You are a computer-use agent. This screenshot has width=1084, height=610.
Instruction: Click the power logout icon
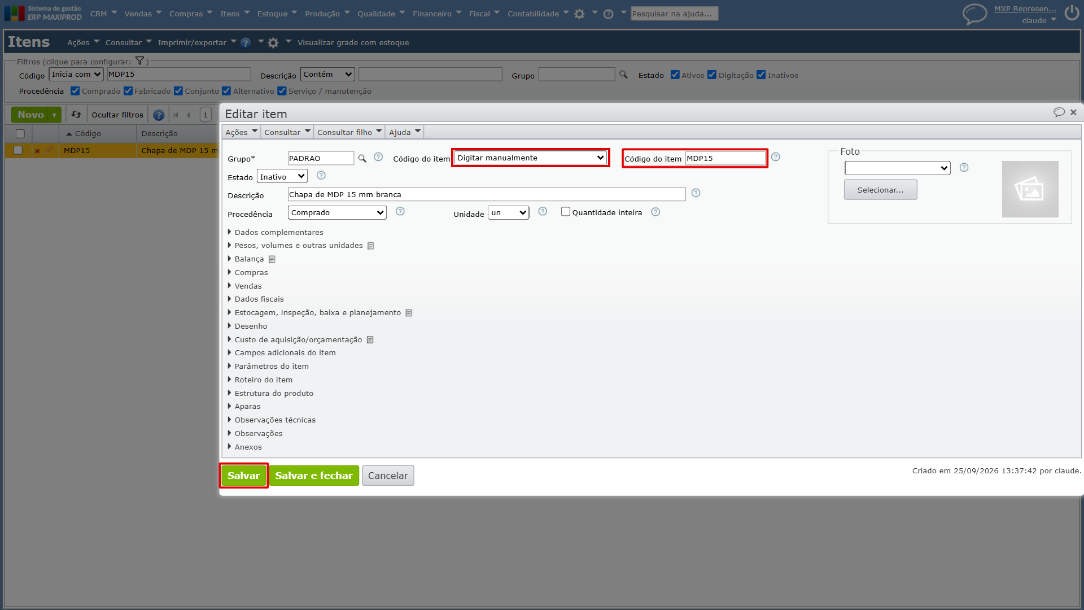click(x=1072, y=13)
